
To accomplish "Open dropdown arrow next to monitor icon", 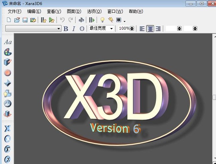I will coord(124,21).
